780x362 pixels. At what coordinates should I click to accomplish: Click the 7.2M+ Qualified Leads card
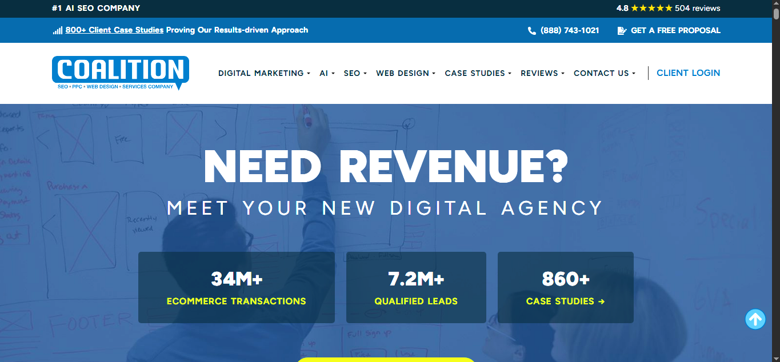416,287
